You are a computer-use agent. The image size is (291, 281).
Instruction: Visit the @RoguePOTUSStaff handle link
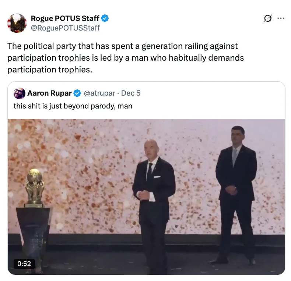pyautogui.click(x=65, y=28)
